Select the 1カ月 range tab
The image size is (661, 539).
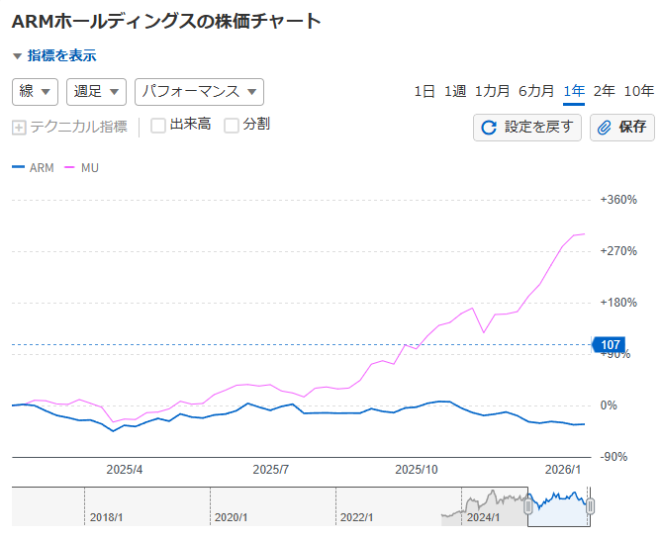(x=492, y=91)
